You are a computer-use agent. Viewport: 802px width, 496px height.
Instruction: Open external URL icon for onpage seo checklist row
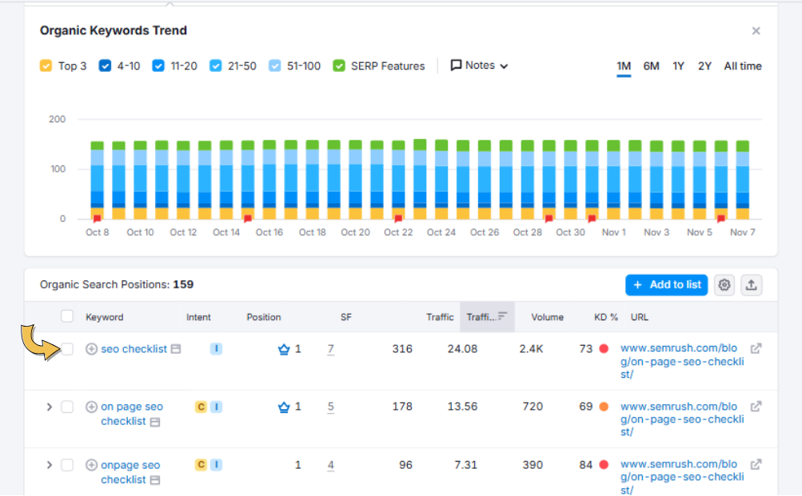tap(756, 464)
